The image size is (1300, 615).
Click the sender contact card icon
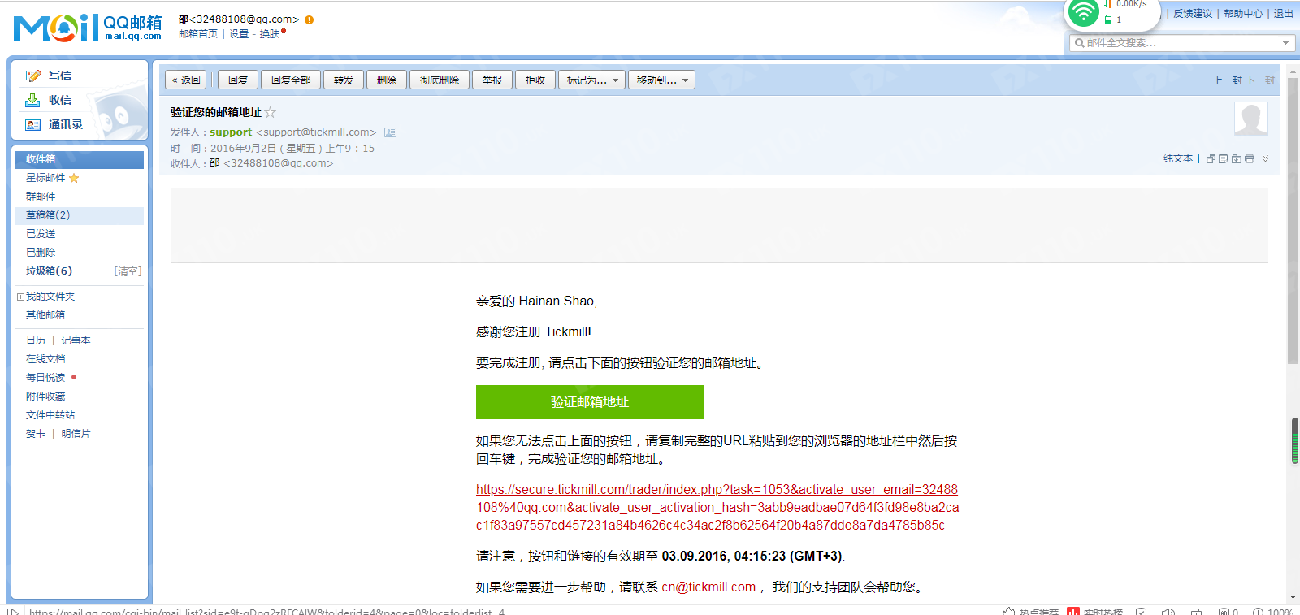(391, 132)
